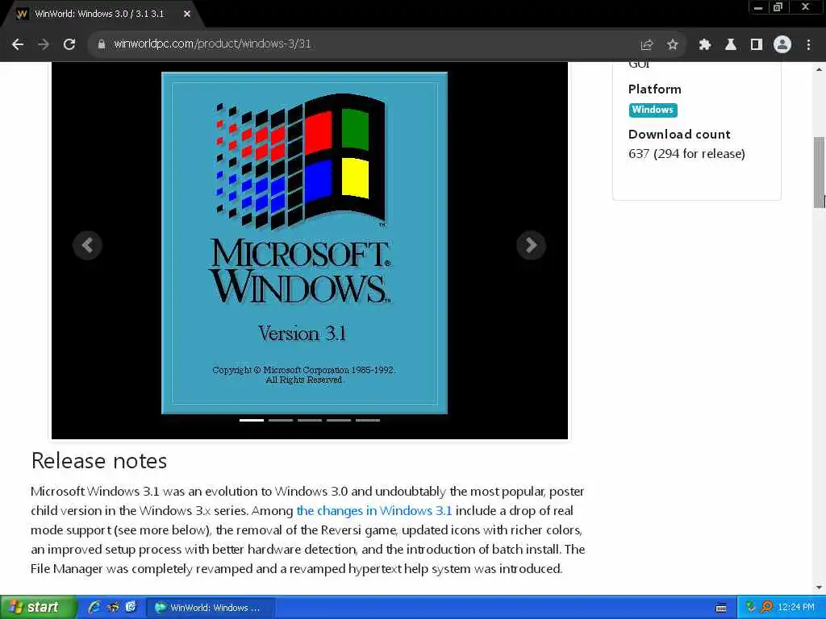Click the page scrollbar thumb
826x619 pixels.
[x=820, y=172]
